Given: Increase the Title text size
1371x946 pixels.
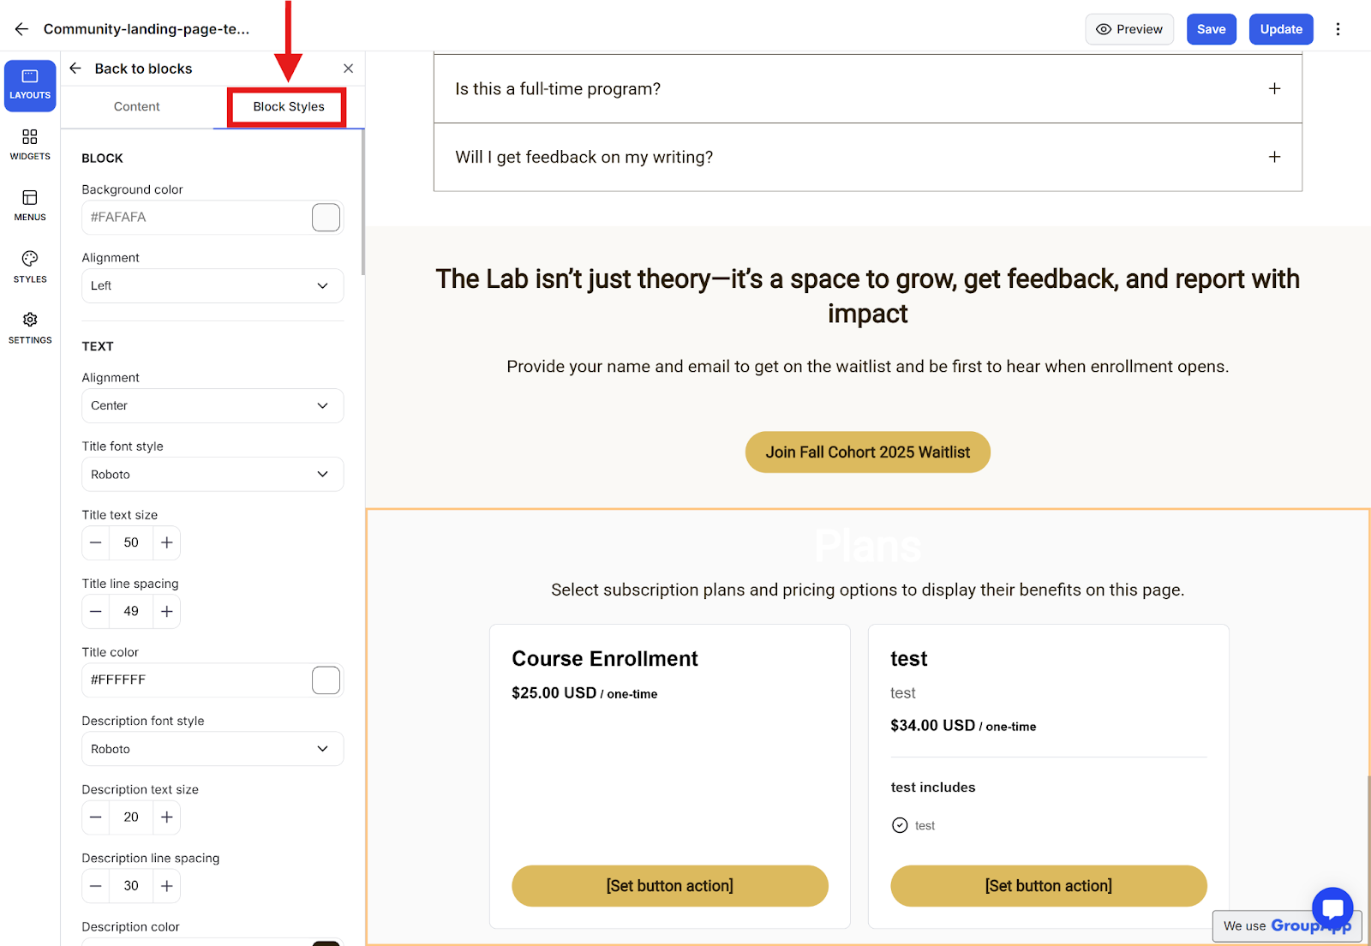Looking at the screenshot, I should pyautogui.click(x=167, y=542).
